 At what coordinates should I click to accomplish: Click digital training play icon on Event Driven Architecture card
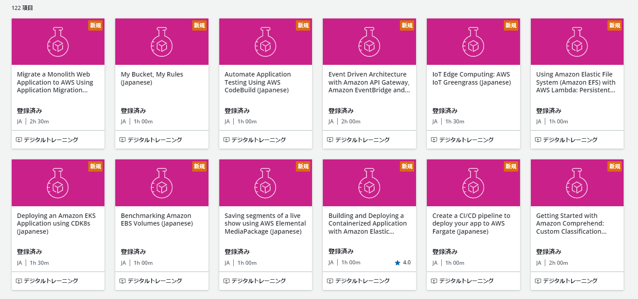point(330,140)
